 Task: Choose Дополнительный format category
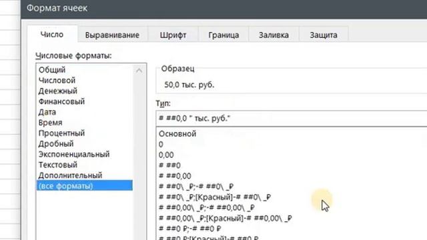coord(70,175)
